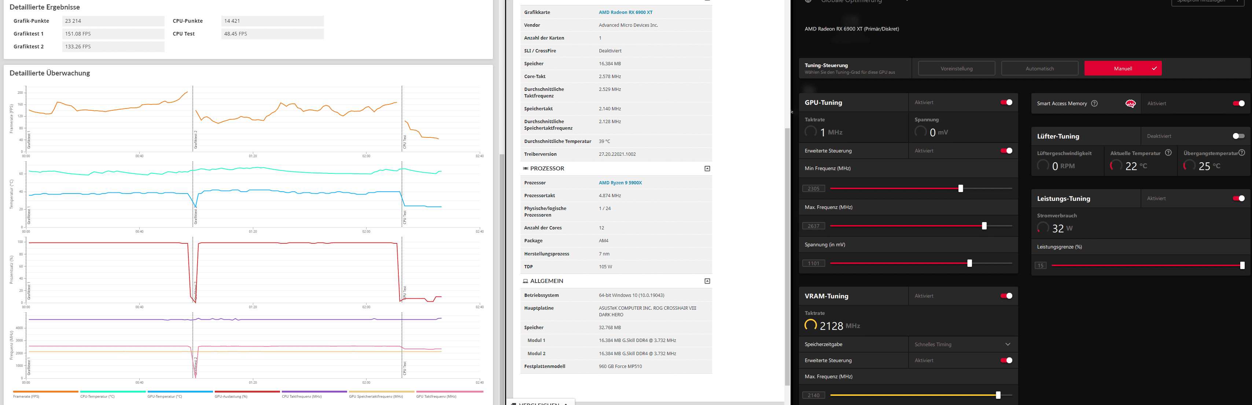The image size is (1252, 405).
Task: Open AMD Radeon RX 6900 XT link
Action: [626, 12]
